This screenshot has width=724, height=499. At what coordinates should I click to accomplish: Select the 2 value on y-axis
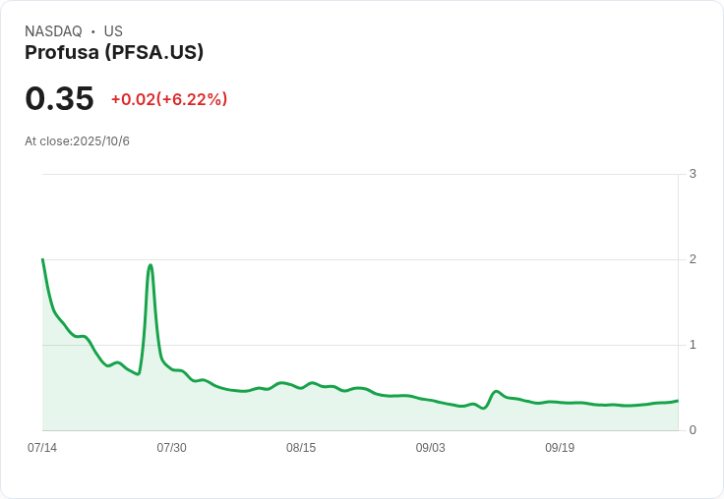(693, 259)
